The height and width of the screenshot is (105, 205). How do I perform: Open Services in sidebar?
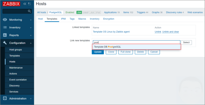point(19,92)
